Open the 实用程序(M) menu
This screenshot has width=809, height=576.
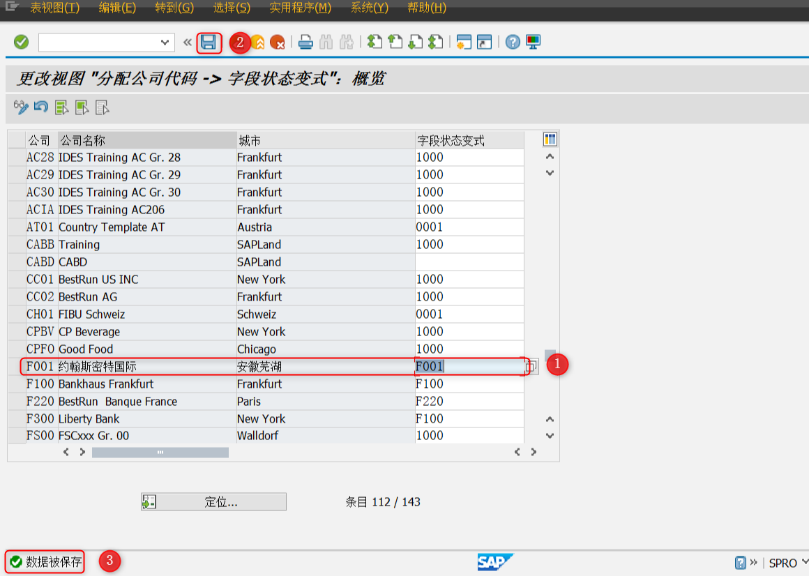[301, 8]
